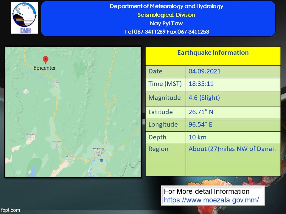
Task: Click the Seismological Division heading text
Action: 166,15
